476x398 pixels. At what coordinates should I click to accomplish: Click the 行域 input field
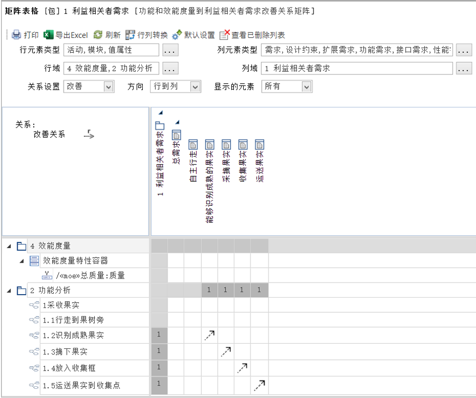click(111, 68)
